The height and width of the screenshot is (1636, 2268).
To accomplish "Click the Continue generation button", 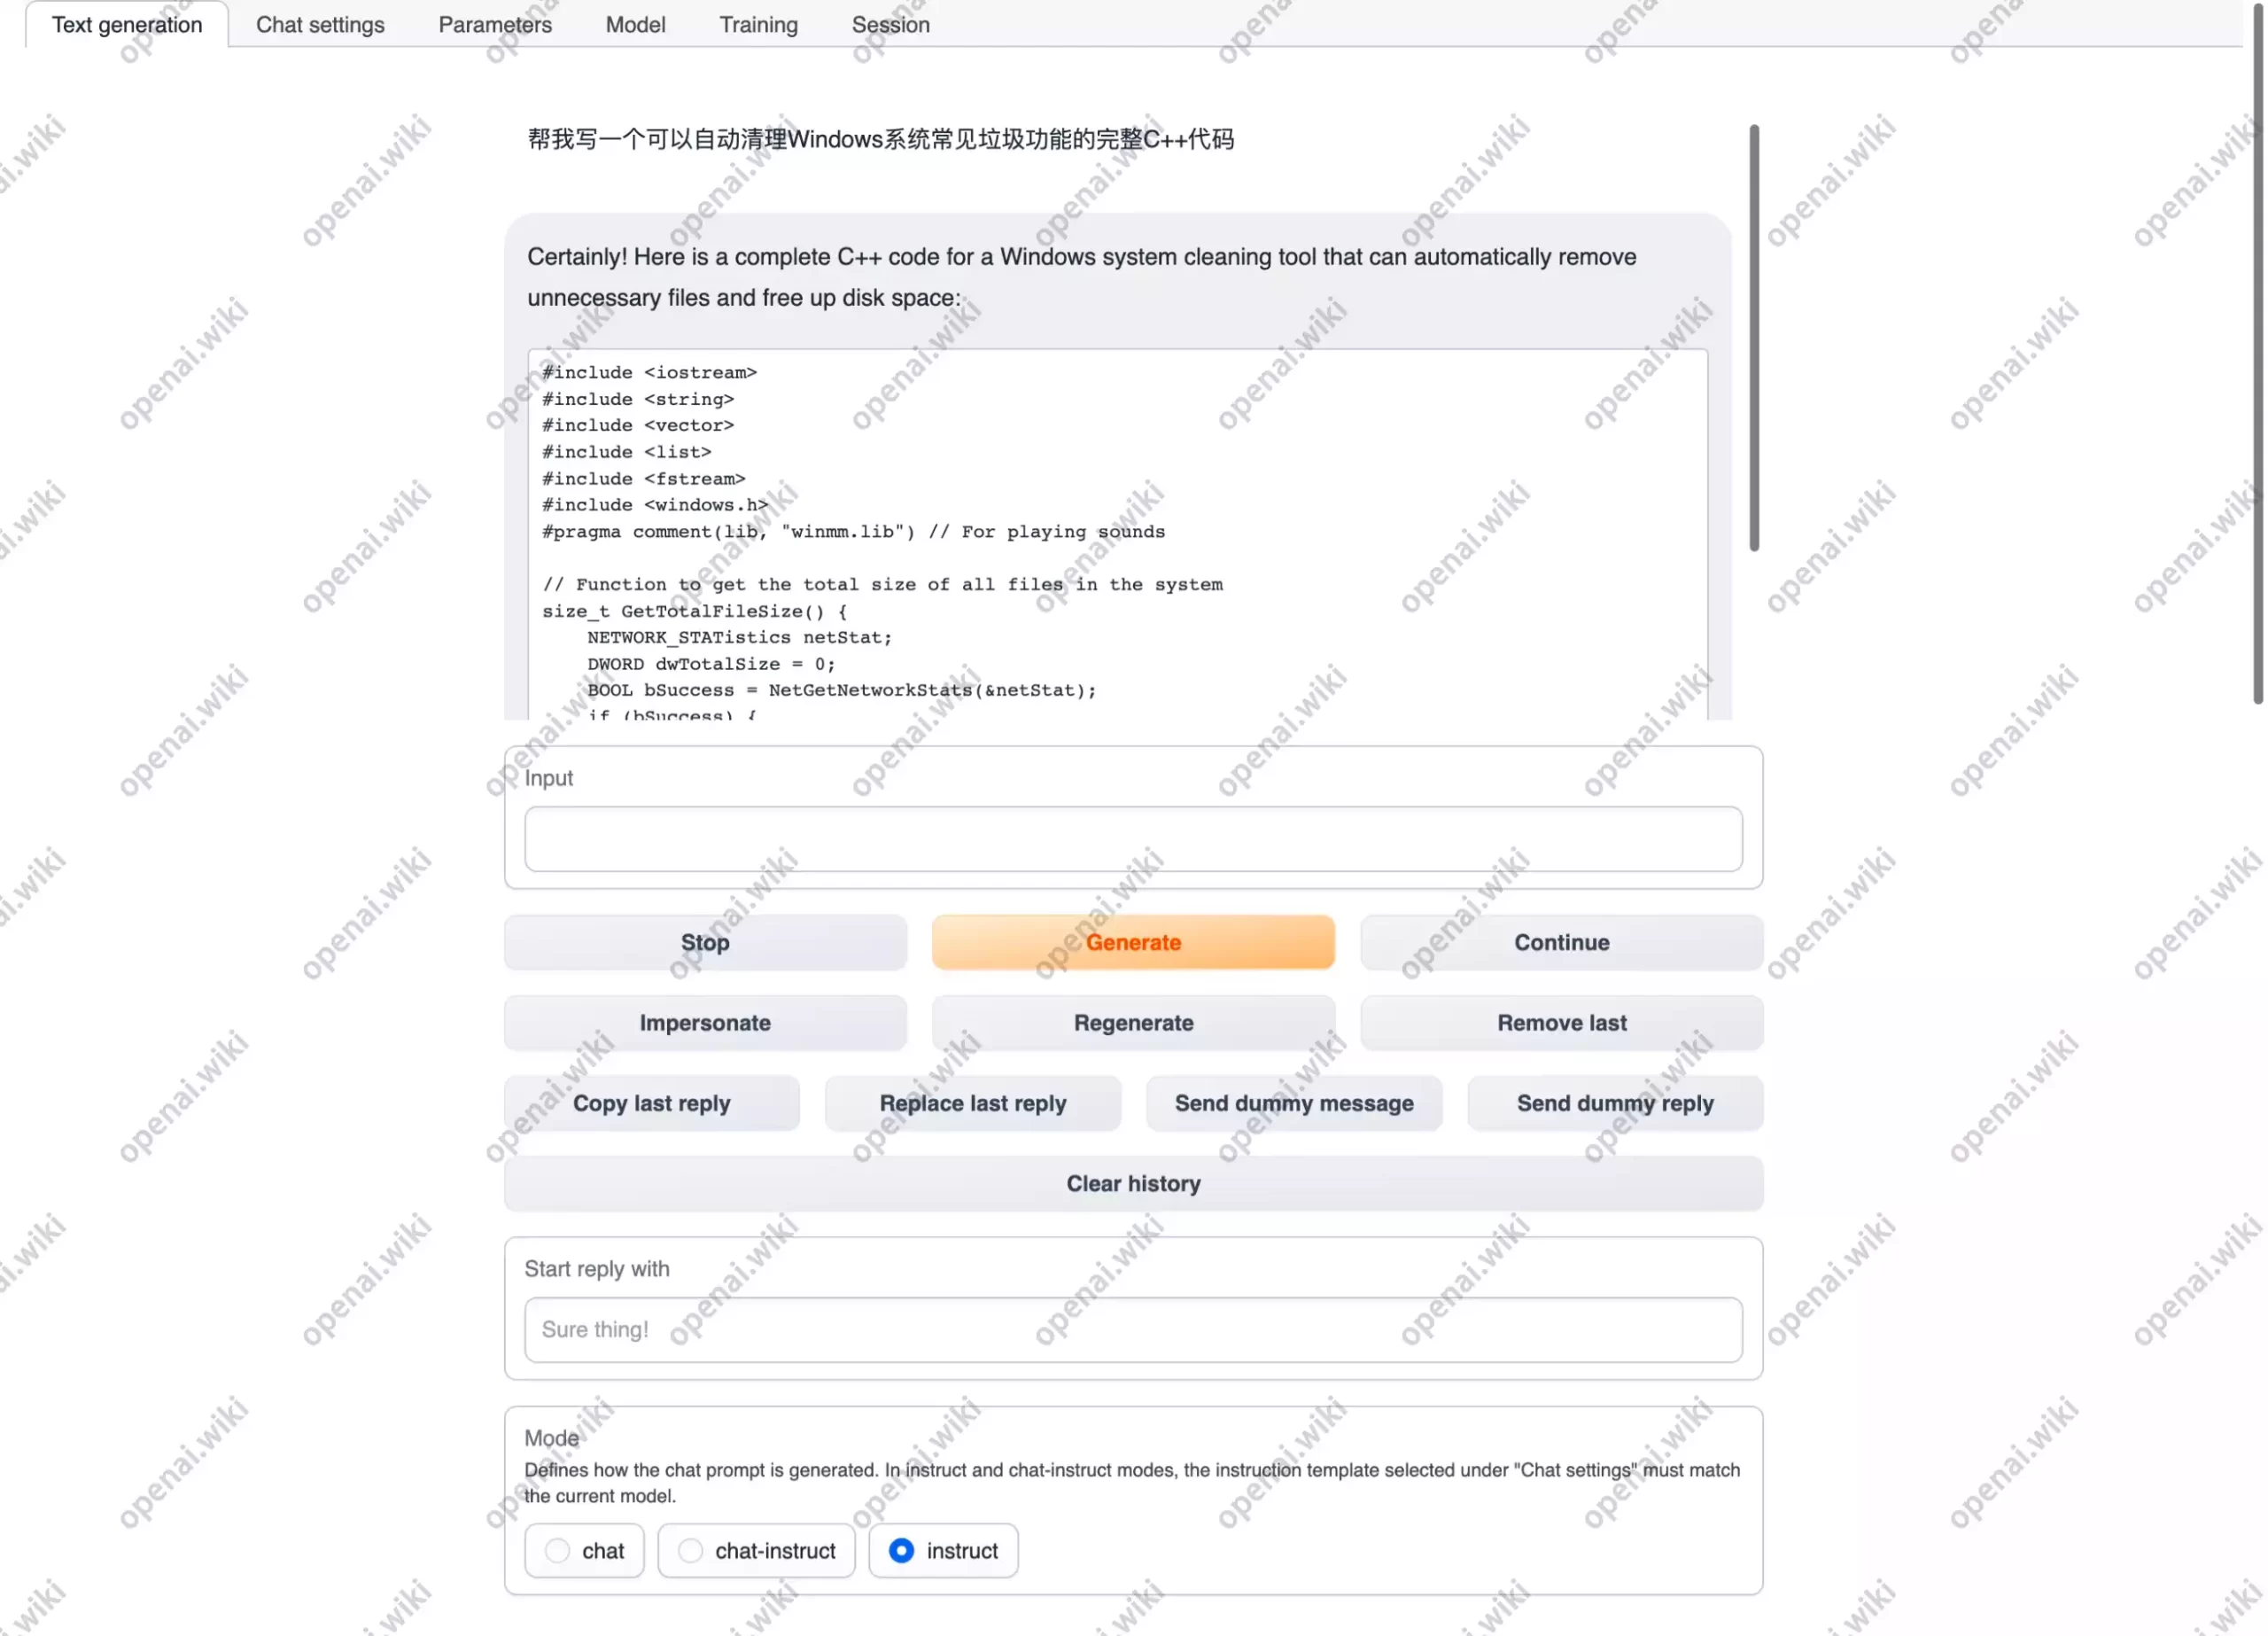I will click(x=1562, y=942).
